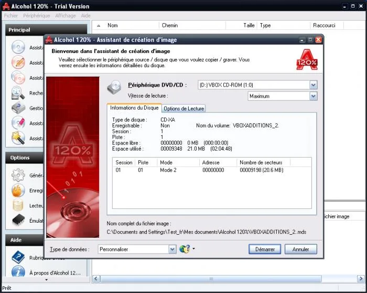Switch to Options de Lecture tab
Viewport: 367px width, 293px height.
(183, 109)
